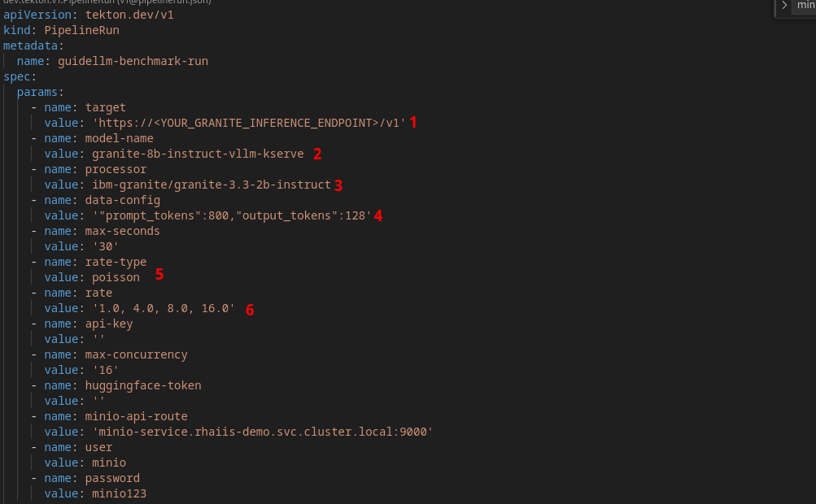This screenshot has width=816, height=504.
Task: Click the red annotation number 6
Action: (250, 310)
